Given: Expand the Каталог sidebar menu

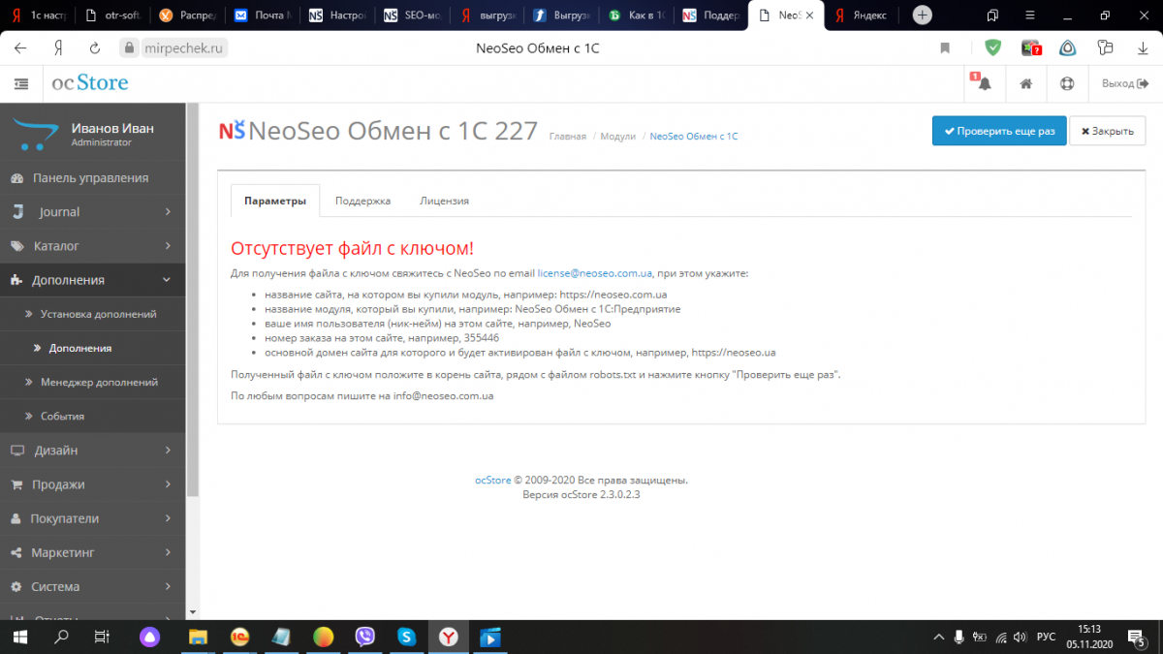Looking at the screenshot, I should pyautogui.click(x=92, y=246).
